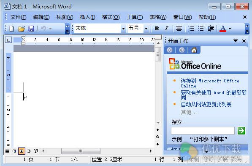Open the 表格(A) menu

158,17
